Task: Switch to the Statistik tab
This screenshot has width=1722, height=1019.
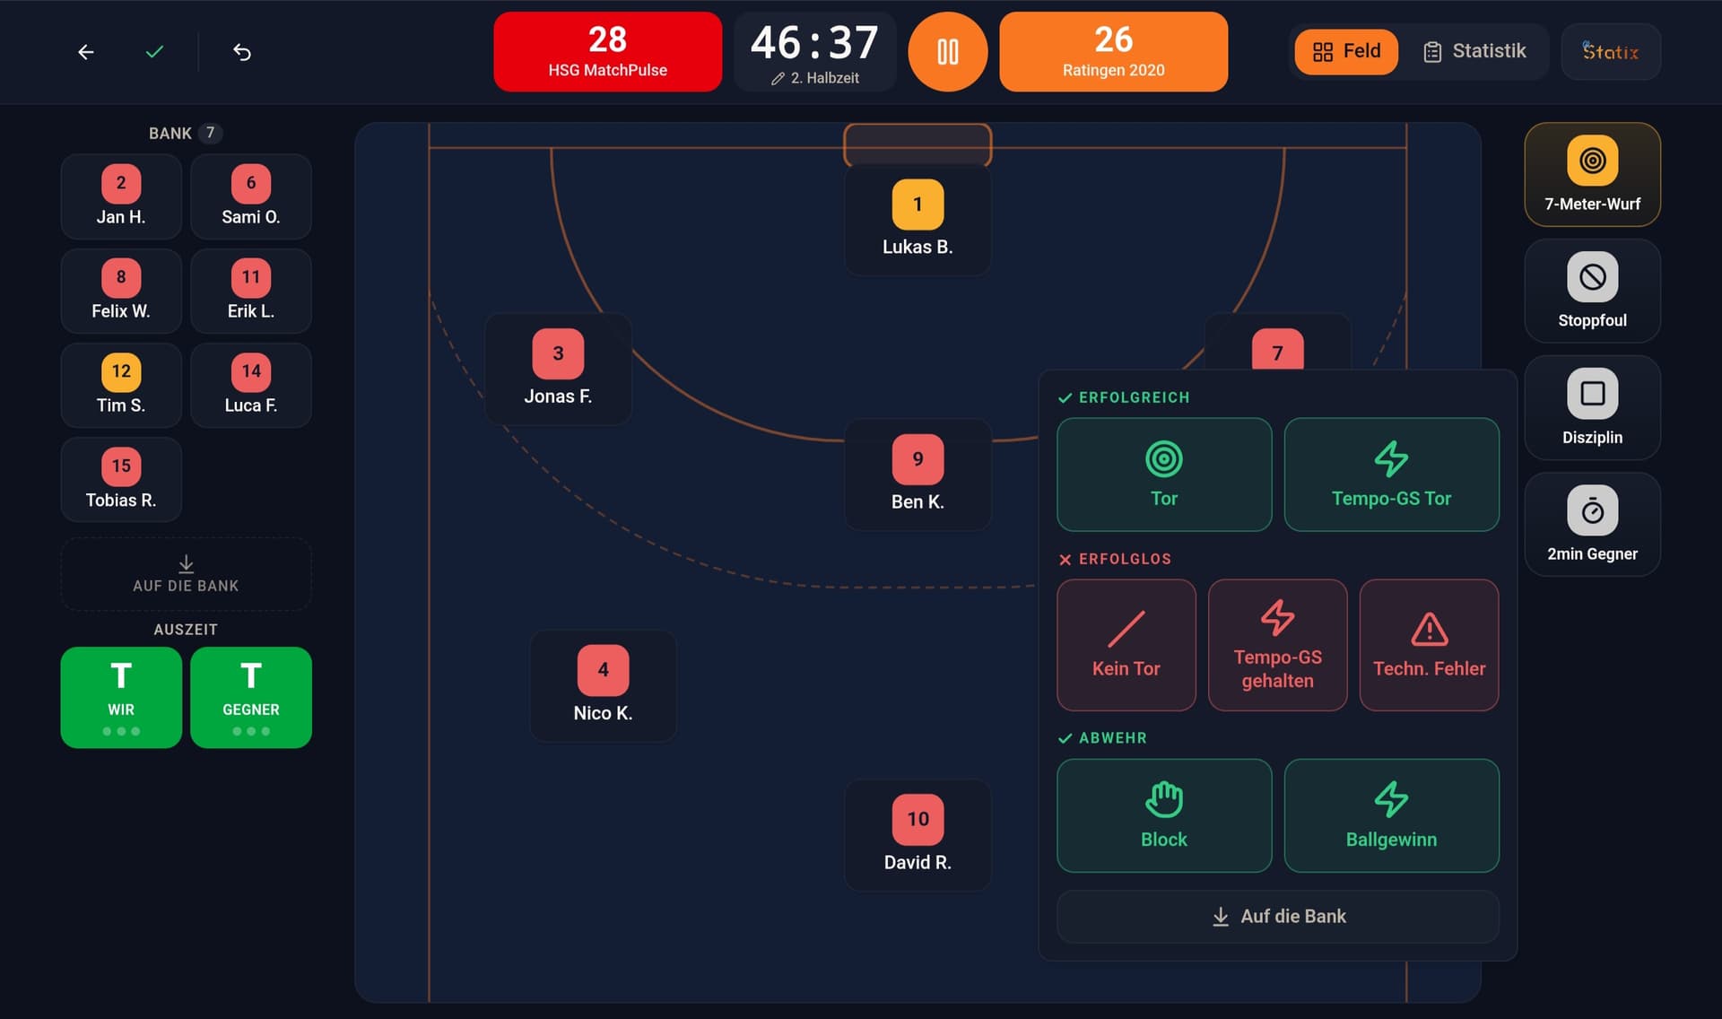Action: [x=1475, y=51]
